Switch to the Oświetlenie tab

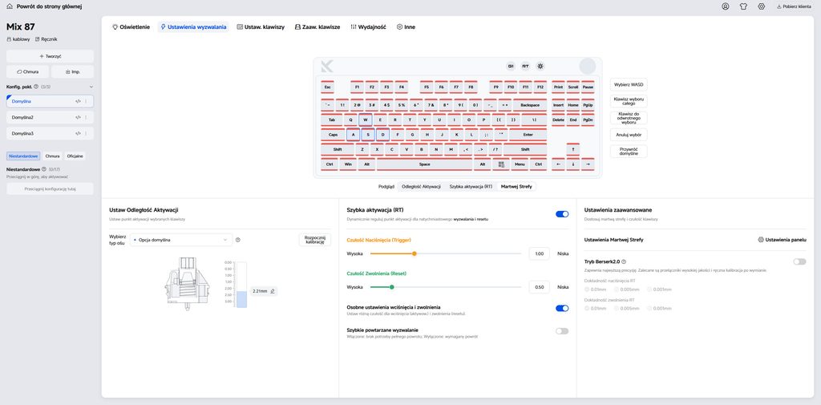[131, 26]
